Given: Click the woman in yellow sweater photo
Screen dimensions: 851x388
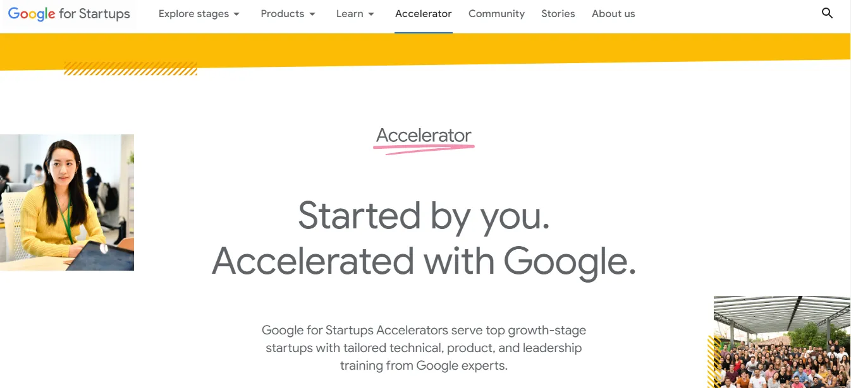Looking at the screenshot, I should click(x=67, y=202).
